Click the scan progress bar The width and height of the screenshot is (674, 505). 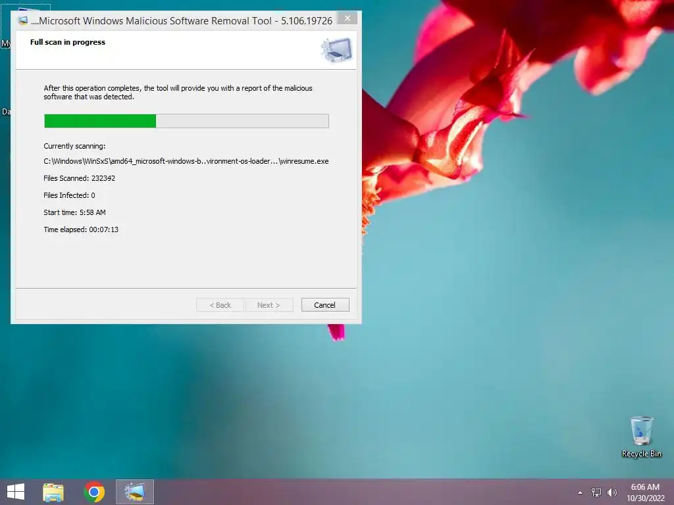[186, 121]
